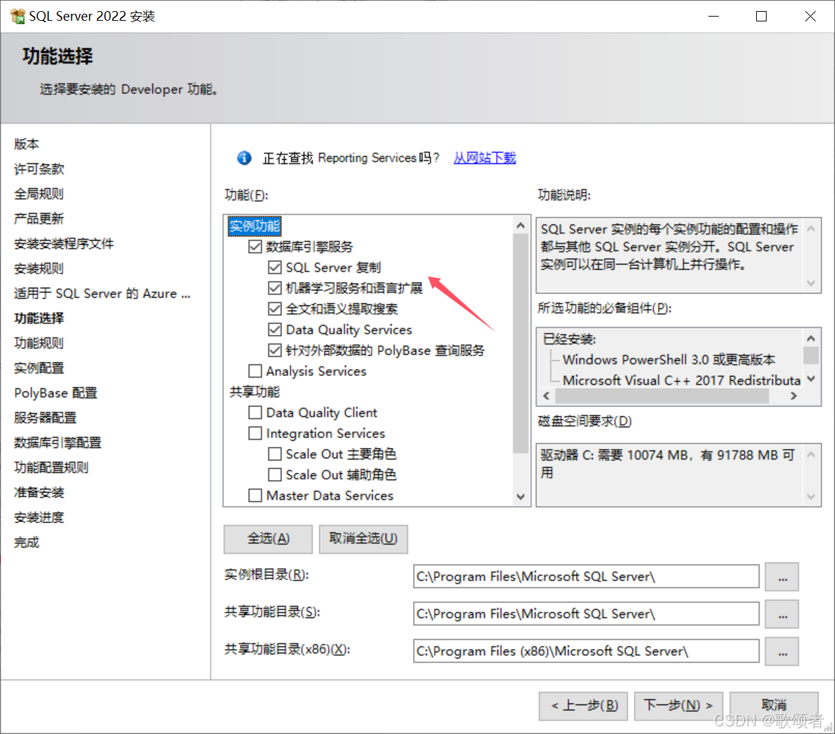835x734 pixels.
Task: Enable Scale Out 主要角色 checkbox
Action: point(274,454)
